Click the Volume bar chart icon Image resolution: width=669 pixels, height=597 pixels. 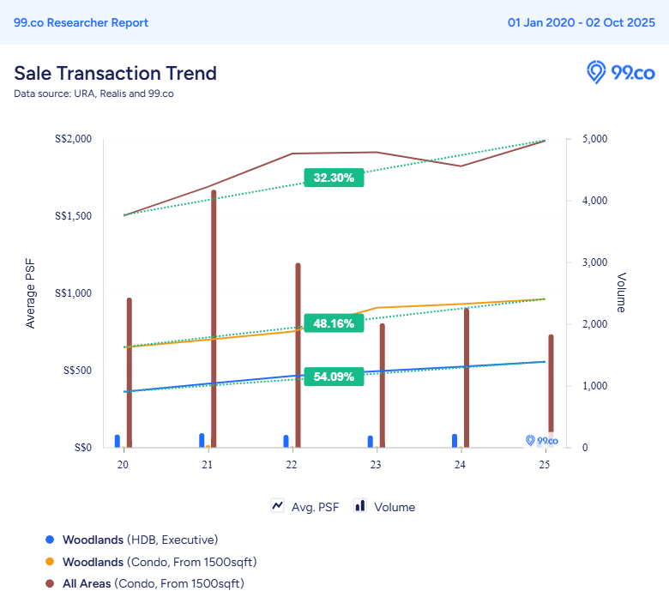point(359,506)
